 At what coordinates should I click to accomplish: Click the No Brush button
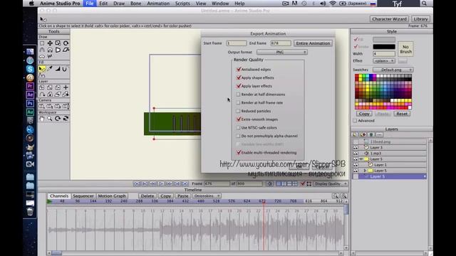[405, 49]
